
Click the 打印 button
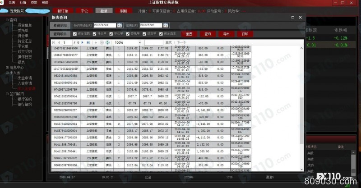245,34
